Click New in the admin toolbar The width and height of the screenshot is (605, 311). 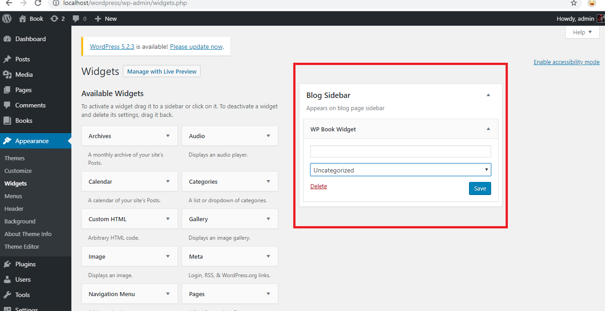tap(105, 19)
